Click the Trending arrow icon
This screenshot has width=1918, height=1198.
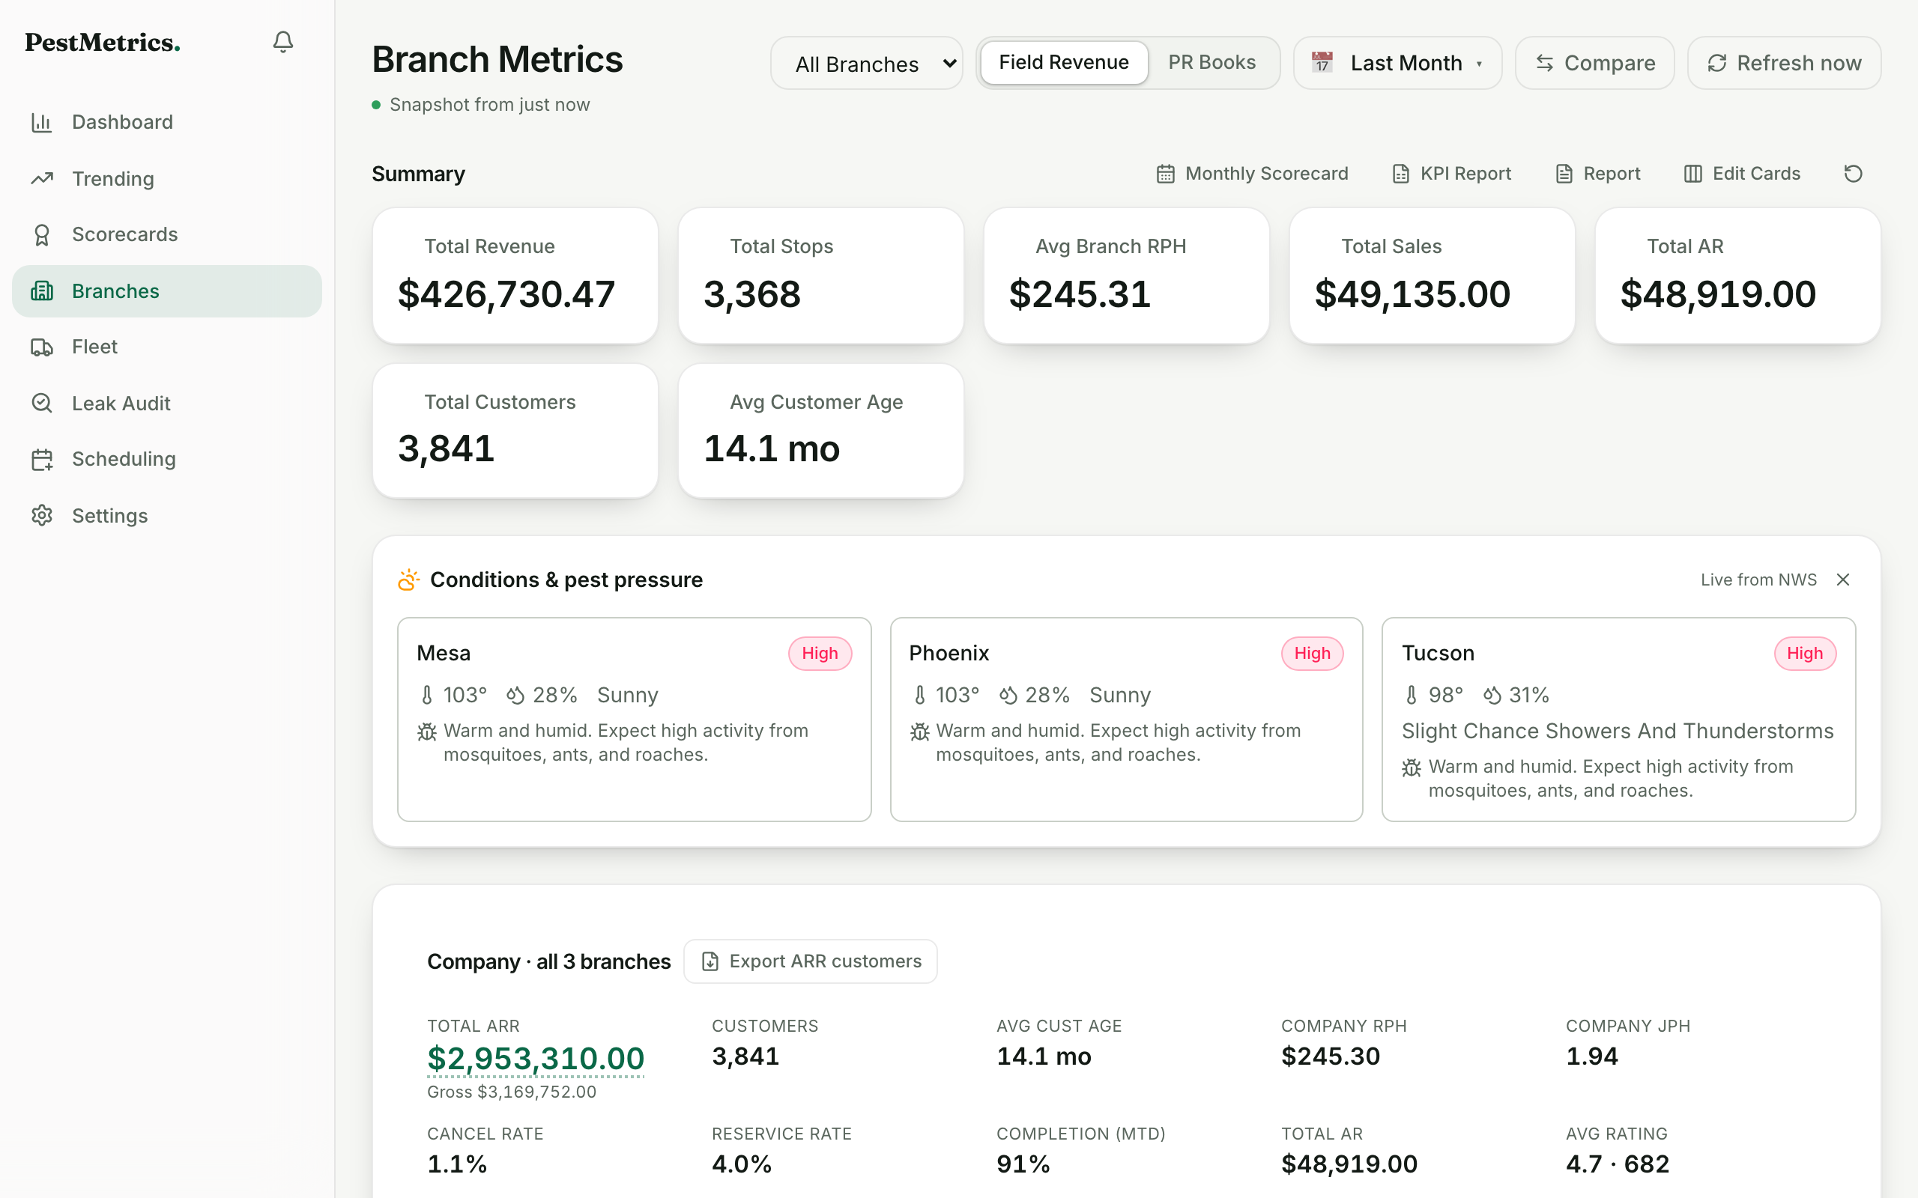[x=41, y=178]
